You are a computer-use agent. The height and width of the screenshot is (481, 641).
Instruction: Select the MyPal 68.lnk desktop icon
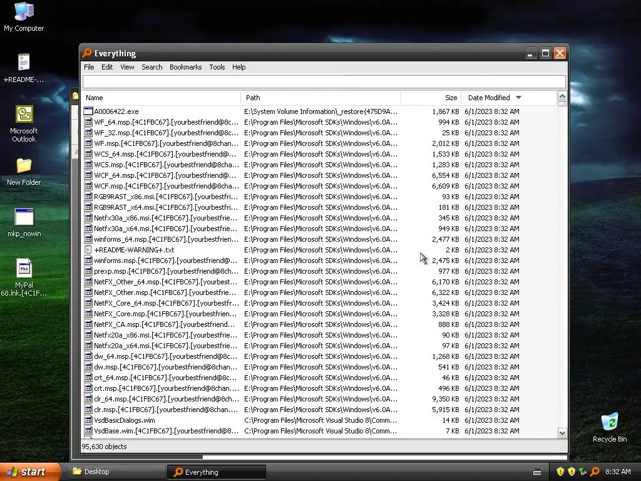pos(24,277)
